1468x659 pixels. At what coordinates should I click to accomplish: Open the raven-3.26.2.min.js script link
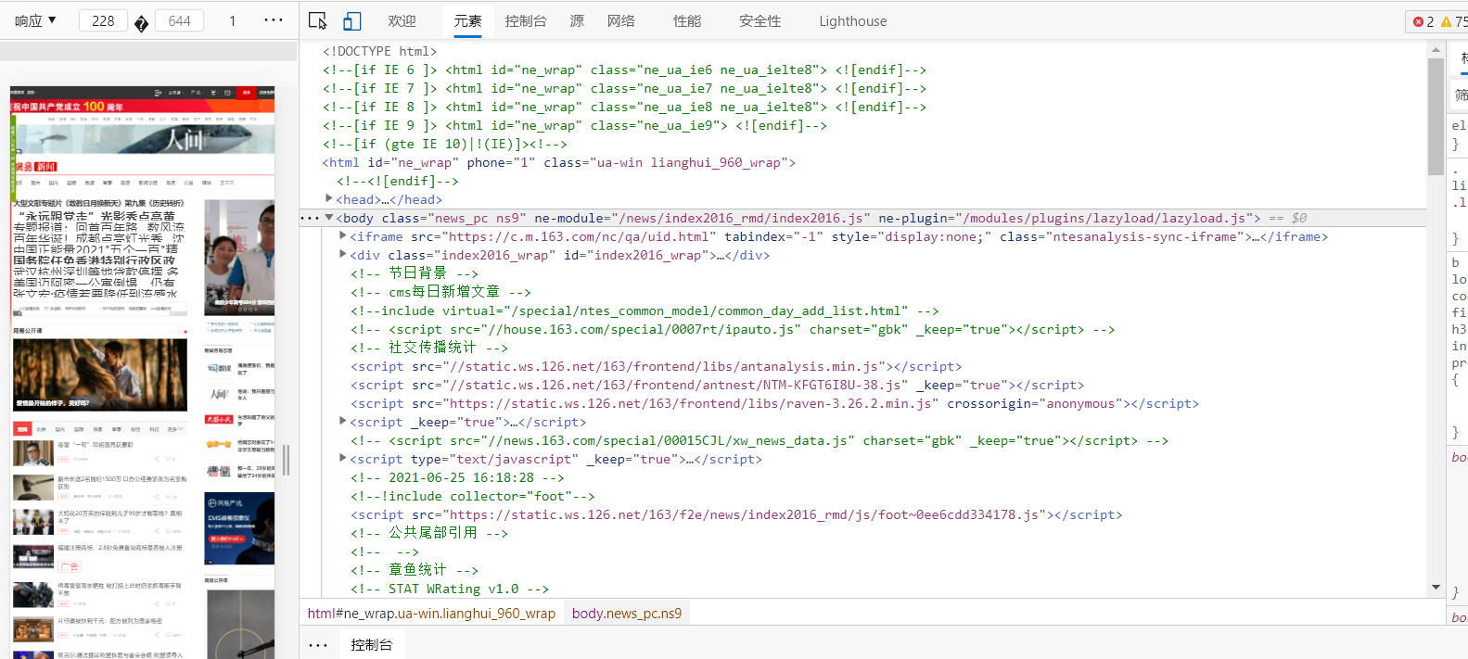pyautogui.click(x=691, y=403)
